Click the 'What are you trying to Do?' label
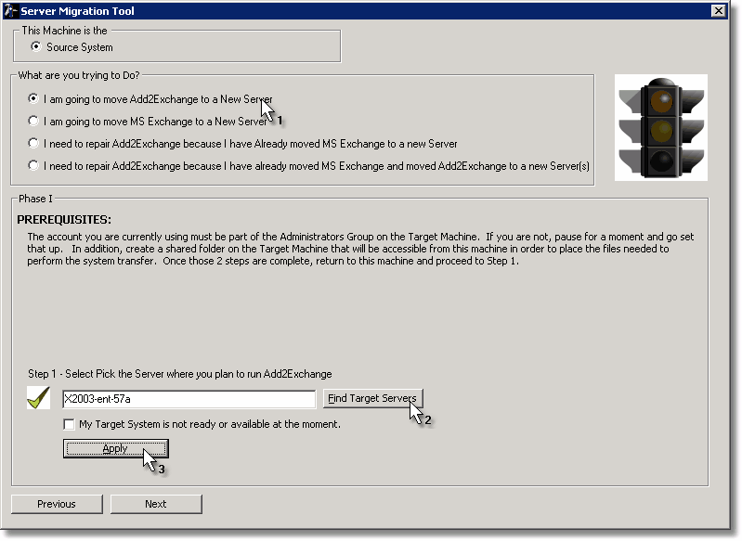 click(79, 76)
